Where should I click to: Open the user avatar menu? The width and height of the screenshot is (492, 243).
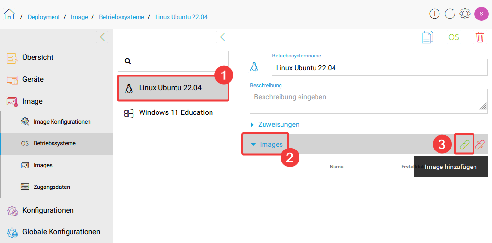(481, 14)
